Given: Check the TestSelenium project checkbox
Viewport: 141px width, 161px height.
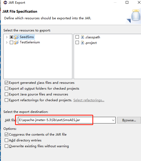Looking at the screenshot, I should coord(11,42).
